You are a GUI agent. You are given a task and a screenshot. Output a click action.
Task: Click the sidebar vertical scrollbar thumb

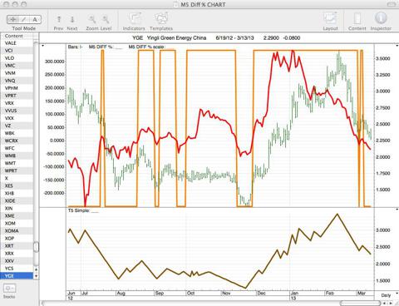tap(36, 247)
